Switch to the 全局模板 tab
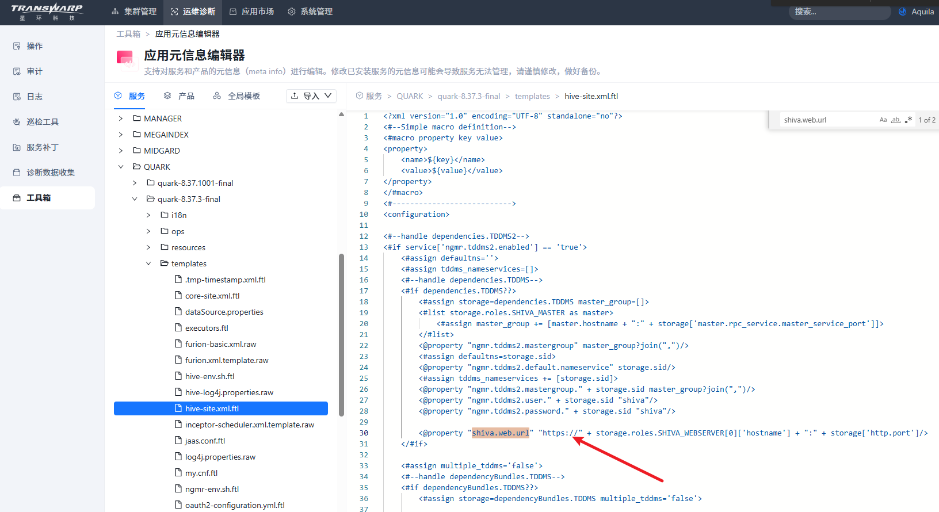This screenshot has width=939, height=512. [236, 96]
